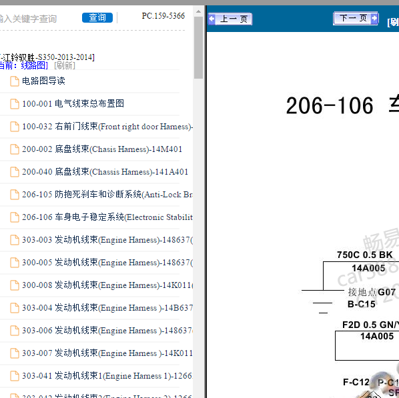
Task: Open 206-105 防抱死刹车和诊断系统
Action: 107,194
